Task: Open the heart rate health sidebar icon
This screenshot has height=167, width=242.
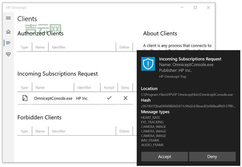Action: coord(8,54)
